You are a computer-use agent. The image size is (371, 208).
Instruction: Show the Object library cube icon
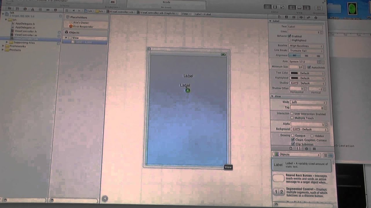pyautogui.click(x=307, y=148)
